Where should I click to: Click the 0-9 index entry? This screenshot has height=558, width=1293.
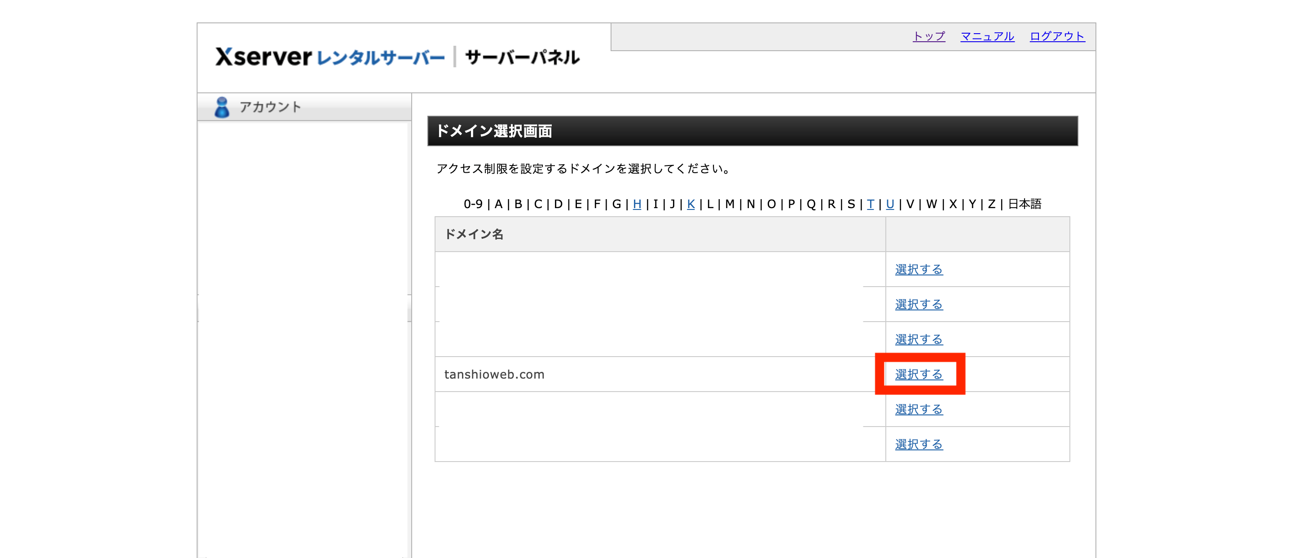(x=473, y=204)
